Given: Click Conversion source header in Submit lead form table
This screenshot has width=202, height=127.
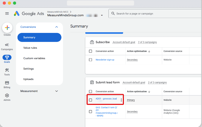Looking at the screenshot, I should pos(173,92).
